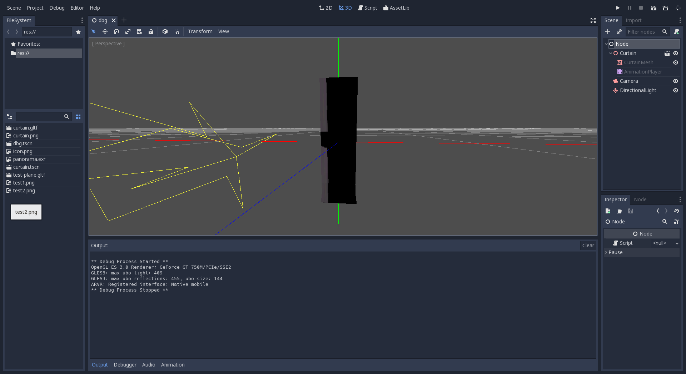Load an existing resource in Inspector
Screen dimensions: 686x374
(x=619, y=211)
